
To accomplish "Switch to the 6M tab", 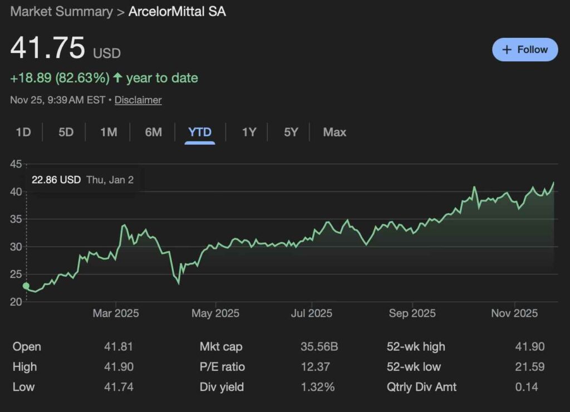I will [153, 132].
